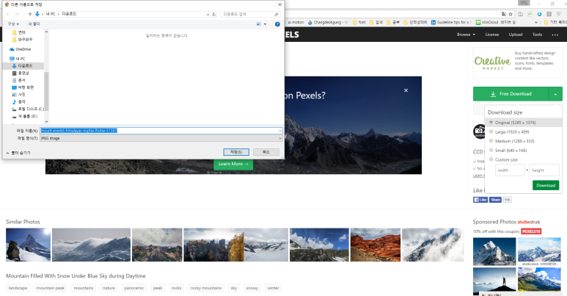Click the Forward arrow in save dialog
Viewport: 567px width, 296px height.
pos(17,14)
